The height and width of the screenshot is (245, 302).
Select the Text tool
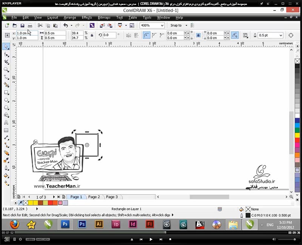[6, 122]
